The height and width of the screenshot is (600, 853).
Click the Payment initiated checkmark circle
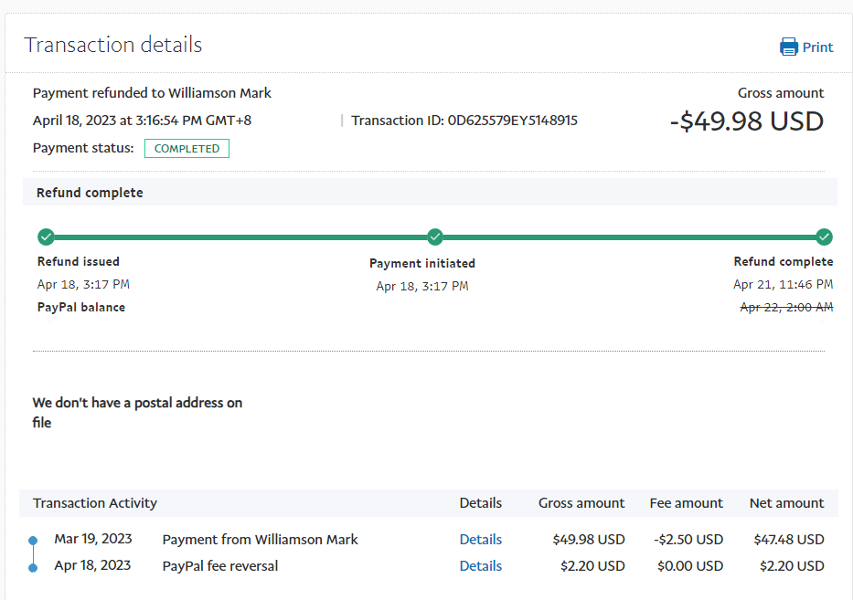pyautogui.click(x=435, y=237)
